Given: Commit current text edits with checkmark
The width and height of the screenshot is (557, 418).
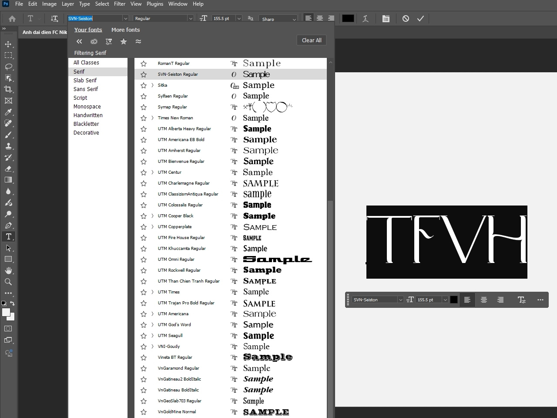Looking at the screenshot, I should pos(420,19).
